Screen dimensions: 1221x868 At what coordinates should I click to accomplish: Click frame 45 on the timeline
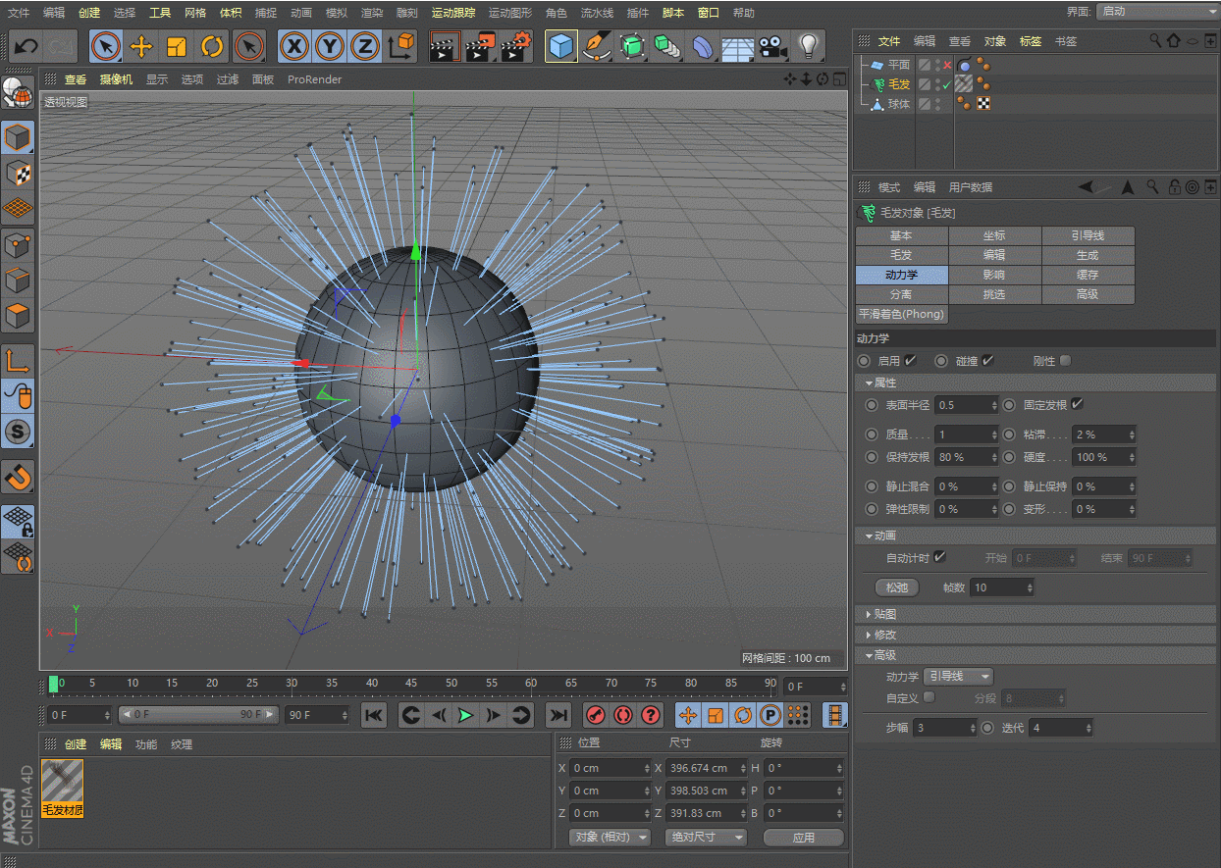(x=411, y=684)
